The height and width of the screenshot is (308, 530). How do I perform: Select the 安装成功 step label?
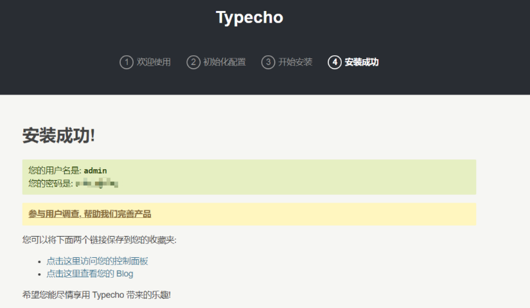coord(362,62)
